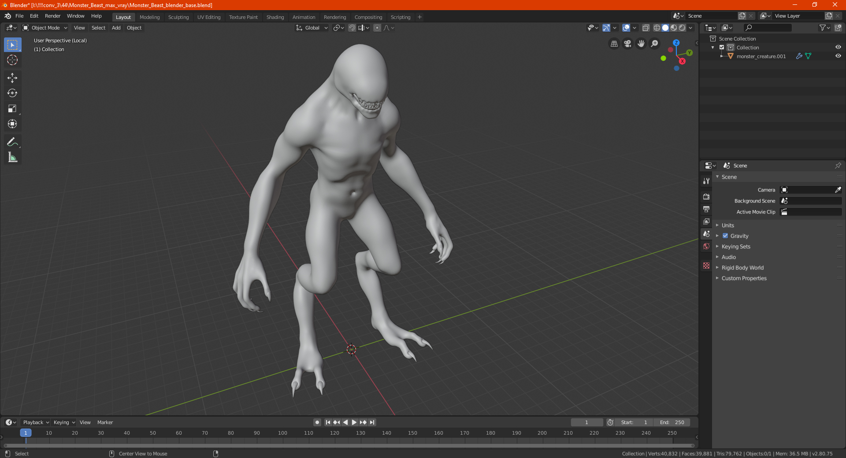Click the auto keying record button
This screenshot has height=458, width=846.
317,422
